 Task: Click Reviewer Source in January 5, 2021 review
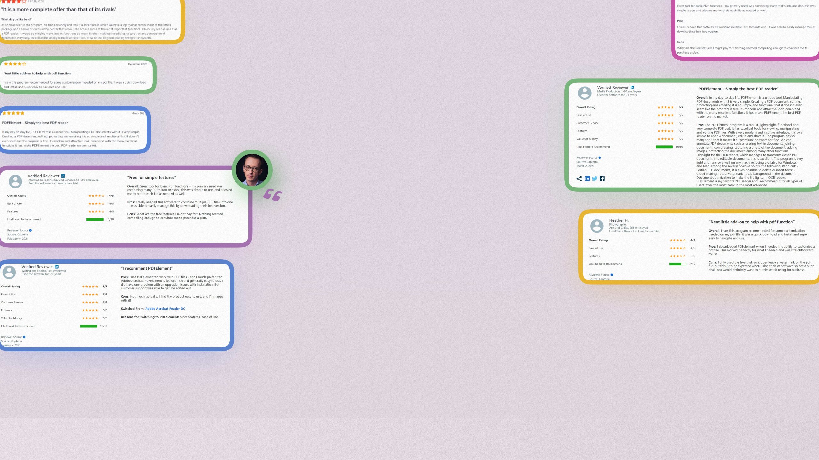tap(11, 337)
